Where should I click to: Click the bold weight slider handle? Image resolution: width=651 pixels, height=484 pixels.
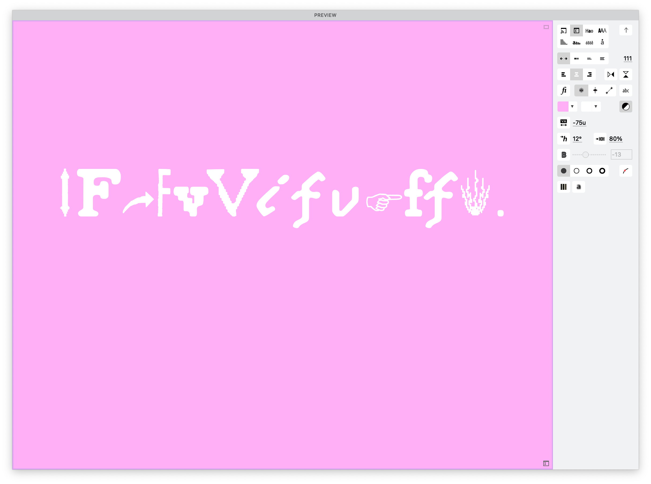click(585, 155)
